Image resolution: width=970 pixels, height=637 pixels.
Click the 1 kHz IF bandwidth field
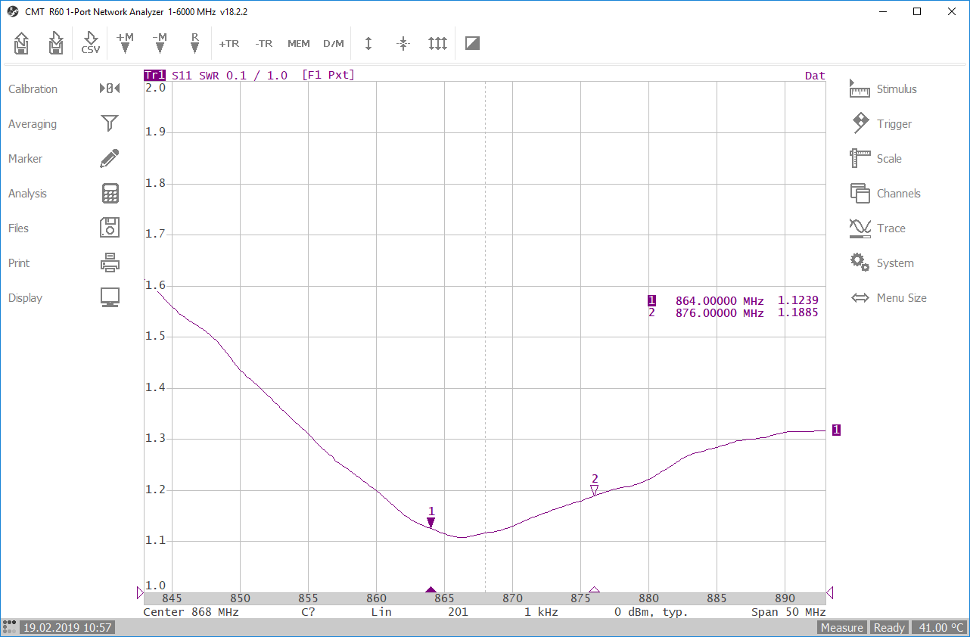pyautogui.click(x=542, y=611)
